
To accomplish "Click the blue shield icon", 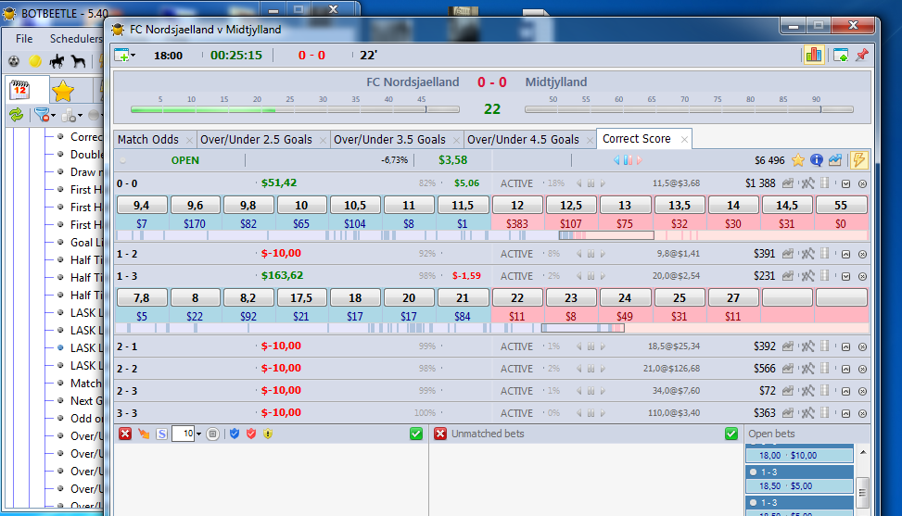I will click(x=235, y=434).
